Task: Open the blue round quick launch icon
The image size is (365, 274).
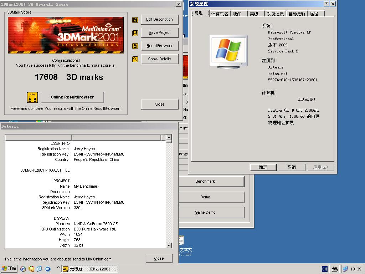Action: click(48, 269)
